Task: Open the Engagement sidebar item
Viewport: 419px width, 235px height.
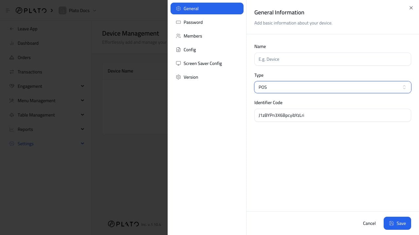Action: 46,86
